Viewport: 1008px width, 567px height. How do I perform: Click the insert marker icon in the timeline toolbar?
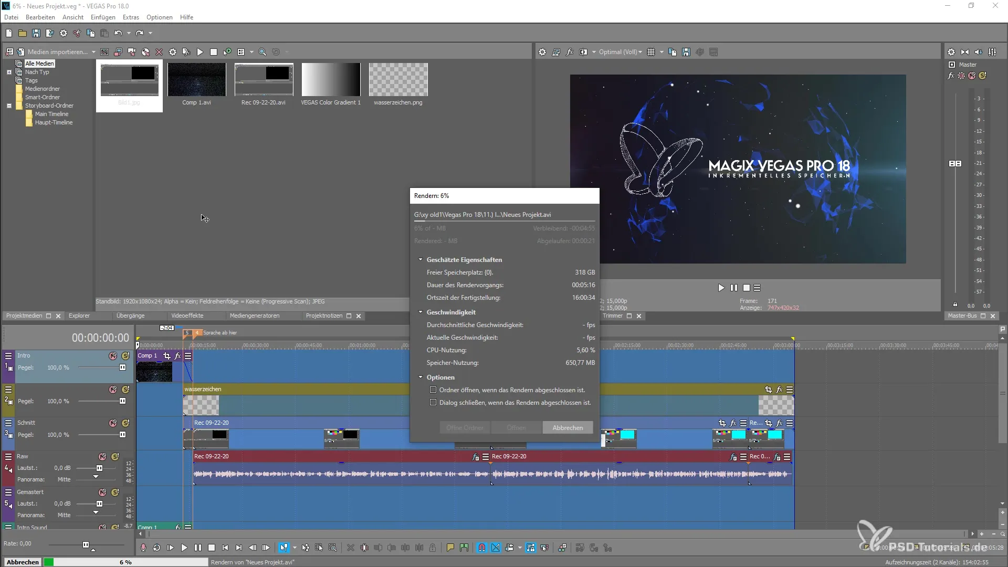click(x=450, y=548)
